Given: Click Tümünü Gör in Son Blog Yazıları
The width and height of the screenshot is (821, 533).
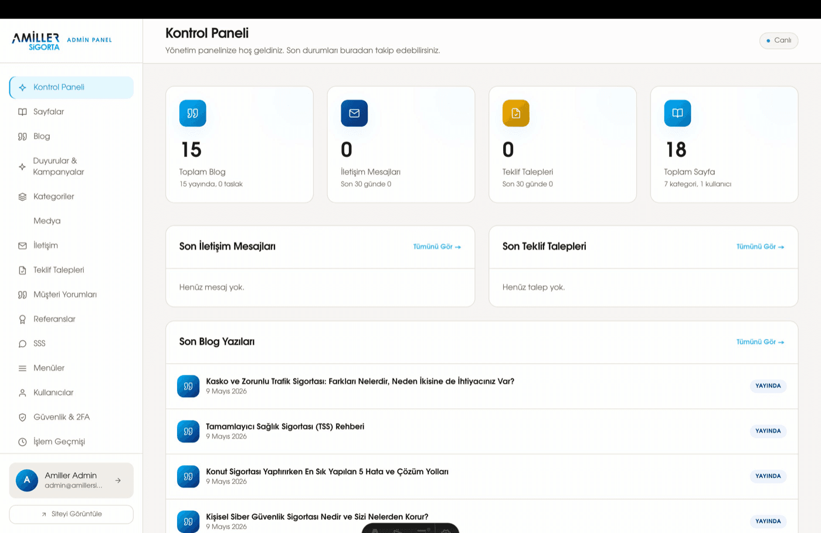Looking at the screenshot, I should click(760, 342).
